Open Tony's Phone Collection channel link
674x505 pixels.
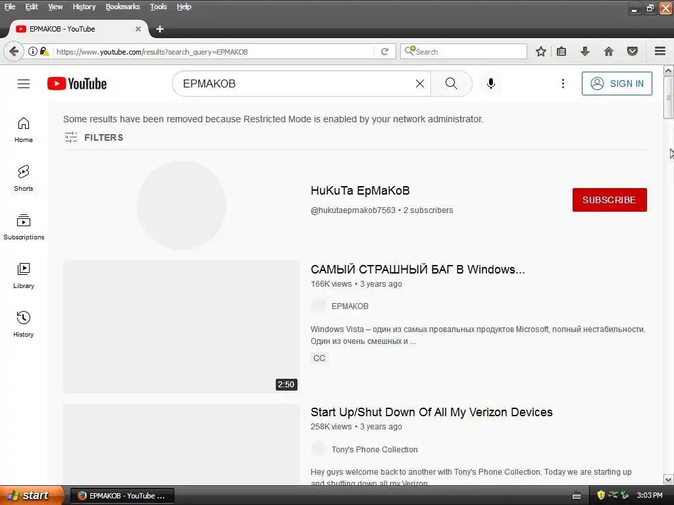tap(375, 449)
